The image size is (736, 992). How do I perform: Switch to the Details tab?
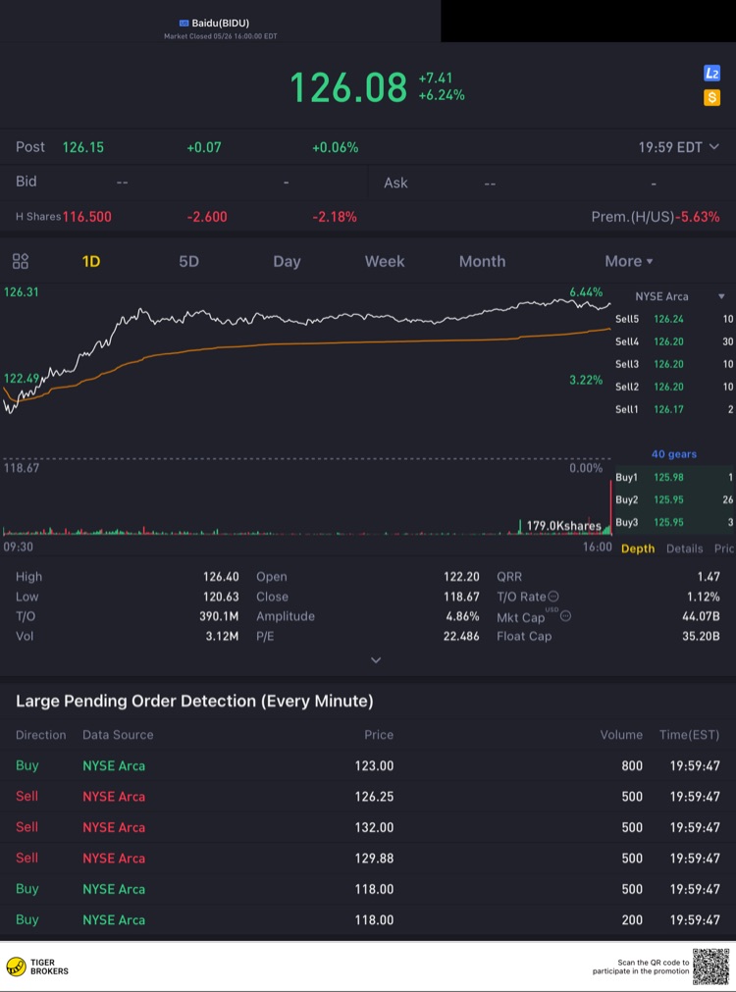684,548
